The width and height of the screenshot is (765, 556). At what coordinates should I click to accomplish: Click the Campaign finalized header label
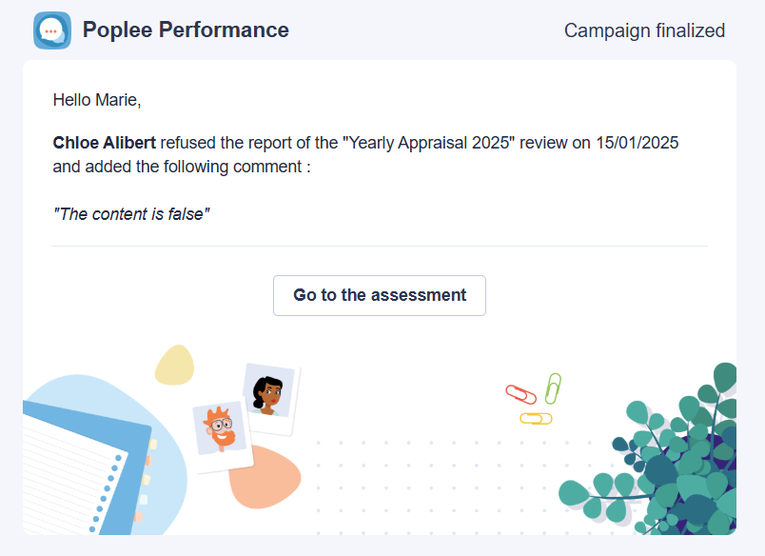click(644, 30)
